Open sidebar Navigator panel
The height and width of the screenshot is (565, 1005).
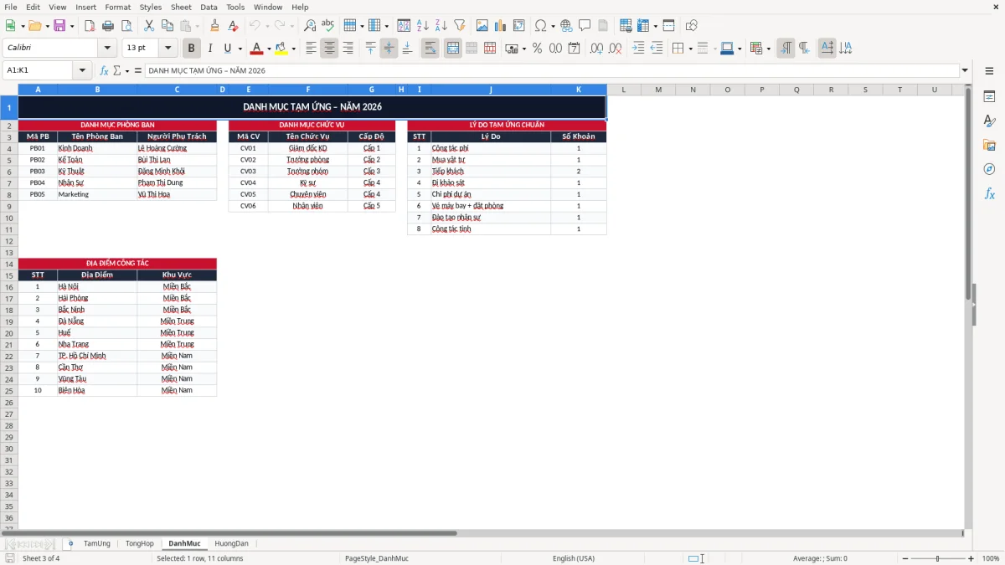tap(989, 169)
